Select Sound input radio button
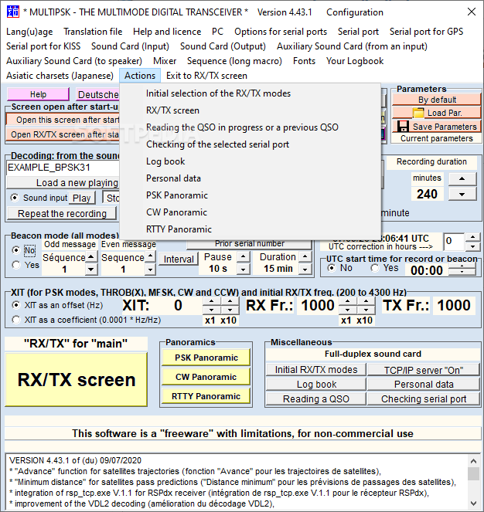 point(15,198)
